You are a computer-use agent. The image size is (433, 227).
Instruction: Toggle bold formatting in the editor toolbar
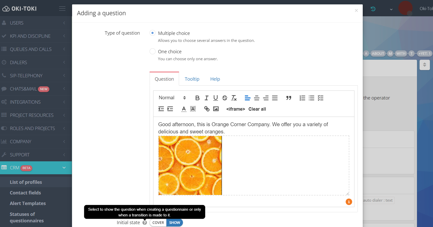pyautogui.click(x=197, y=98)
